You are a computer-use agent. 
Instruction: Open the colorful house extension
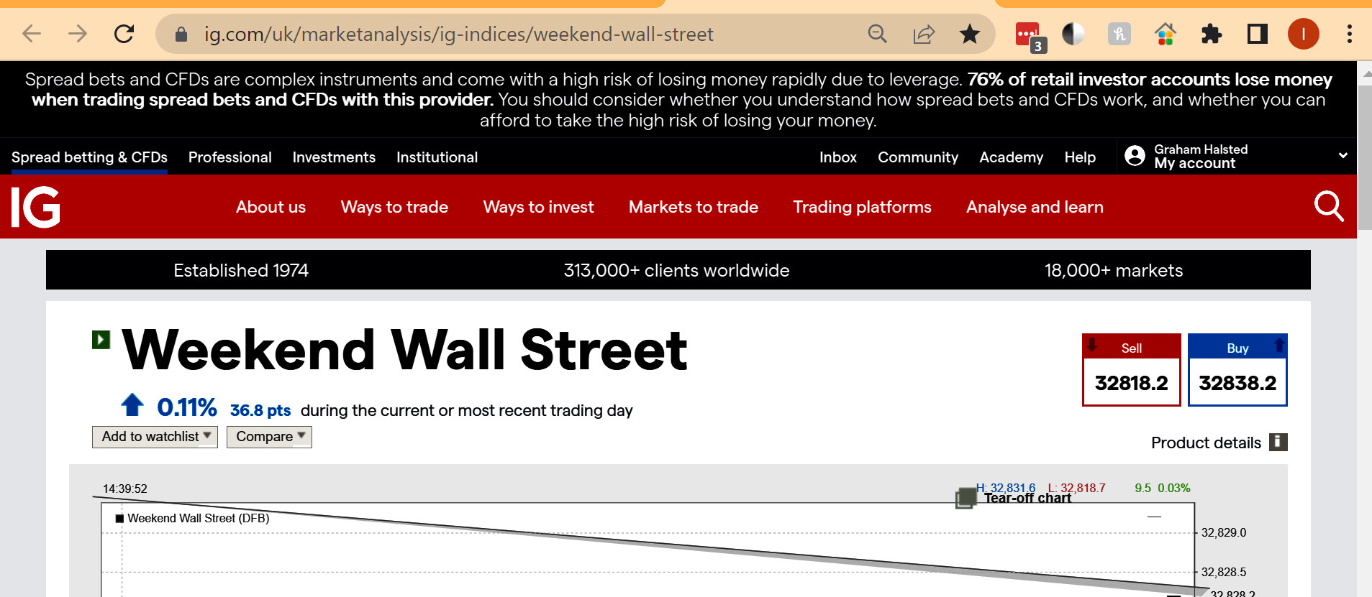(x=1166, y=34)
